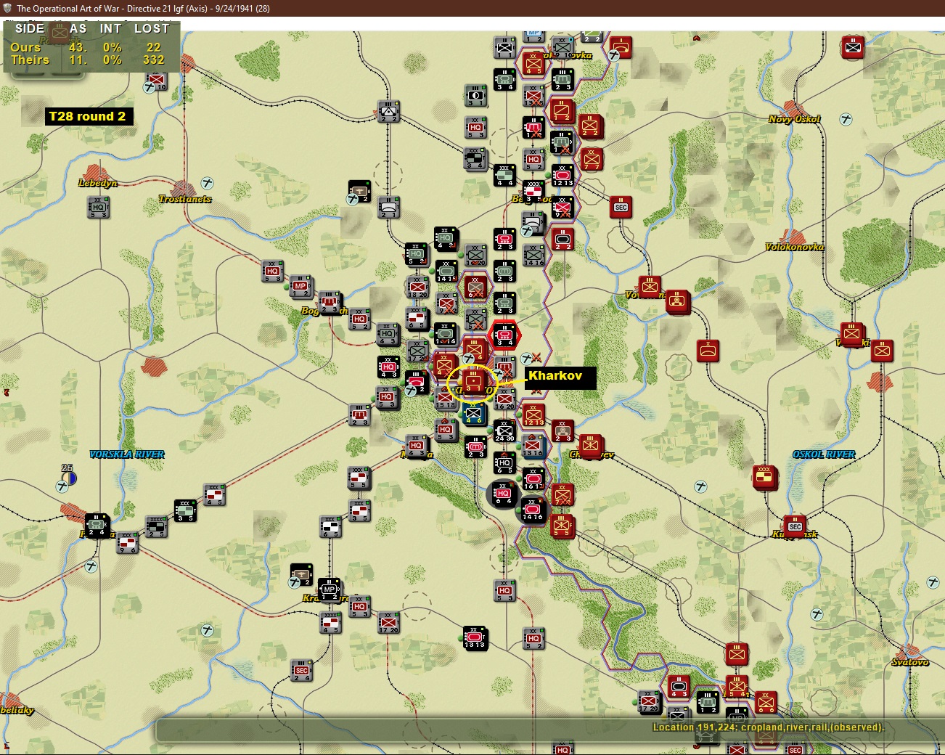Image resolution: width=945 pixels, height=755 pixels.
Task: Click the gray HQ unit below Lebedyn
Action: pyautogui.click(x=98, y=207)
